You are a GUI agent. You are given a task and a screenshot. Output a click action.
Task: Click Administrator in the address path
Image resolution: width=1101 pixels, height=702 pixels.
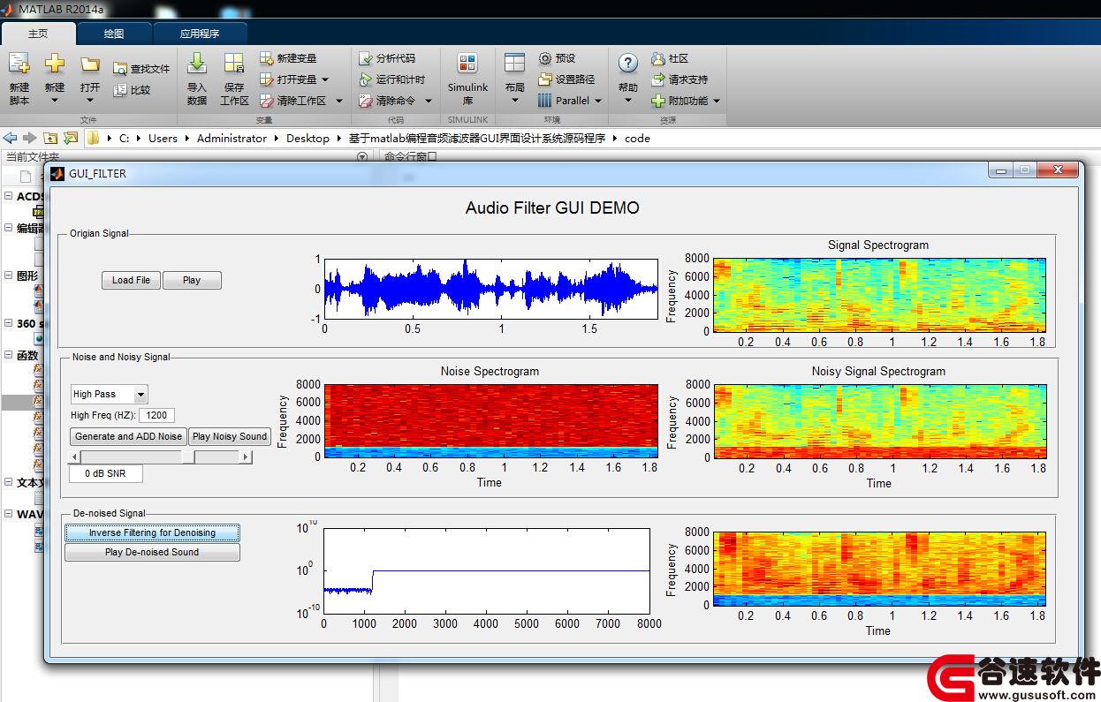pos(232,138)
